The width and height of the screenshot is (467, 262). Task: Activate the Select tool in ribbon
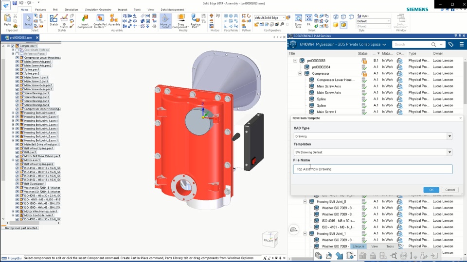(x=28, y=20)
